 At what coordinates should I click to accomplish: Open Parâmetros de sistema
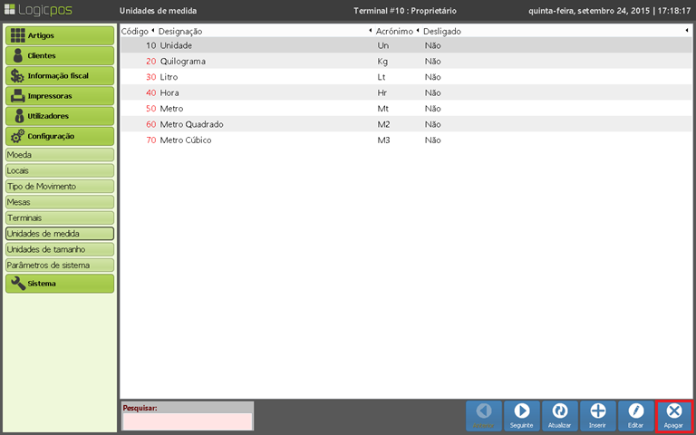(60, 265)
